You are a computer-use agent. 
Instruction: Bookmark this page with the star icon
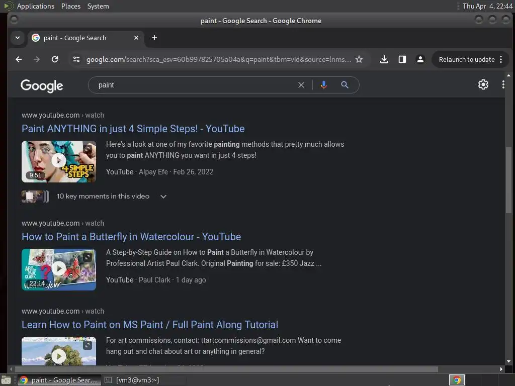click(359, 59)
